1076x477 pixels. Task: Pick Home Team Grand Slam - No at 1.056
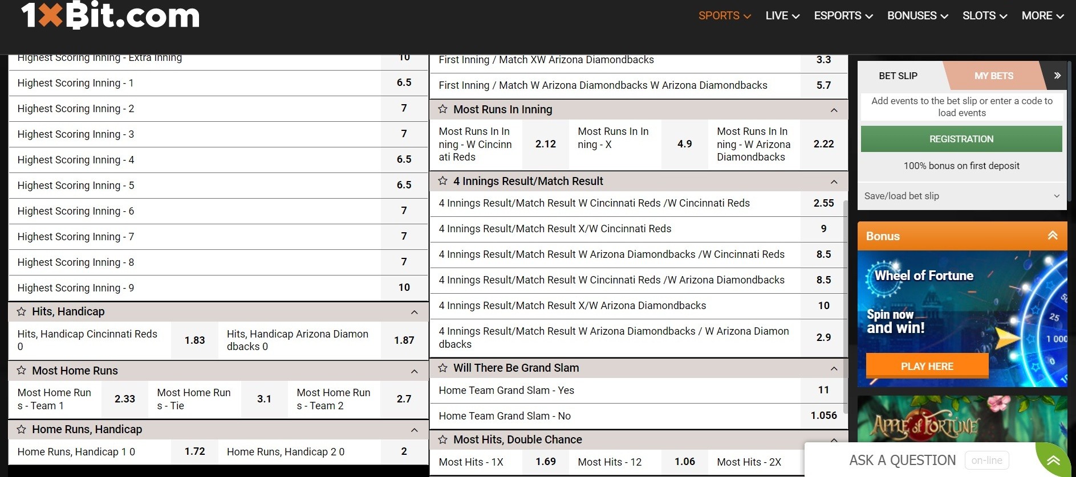pos(823,416)
